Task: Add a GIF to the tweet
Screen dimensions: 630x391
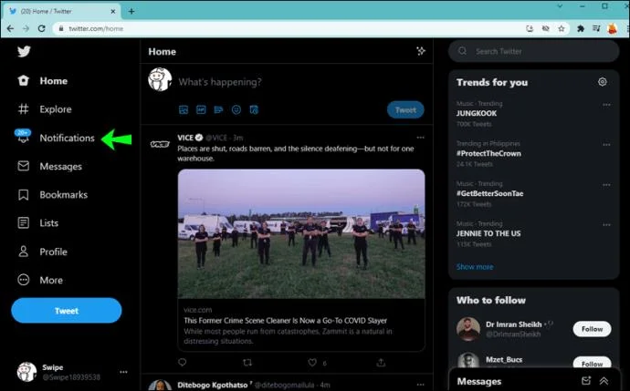Action: coord(201,109)
